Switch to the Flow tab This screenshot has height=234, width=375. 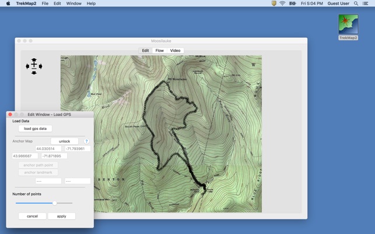point(159,51)
